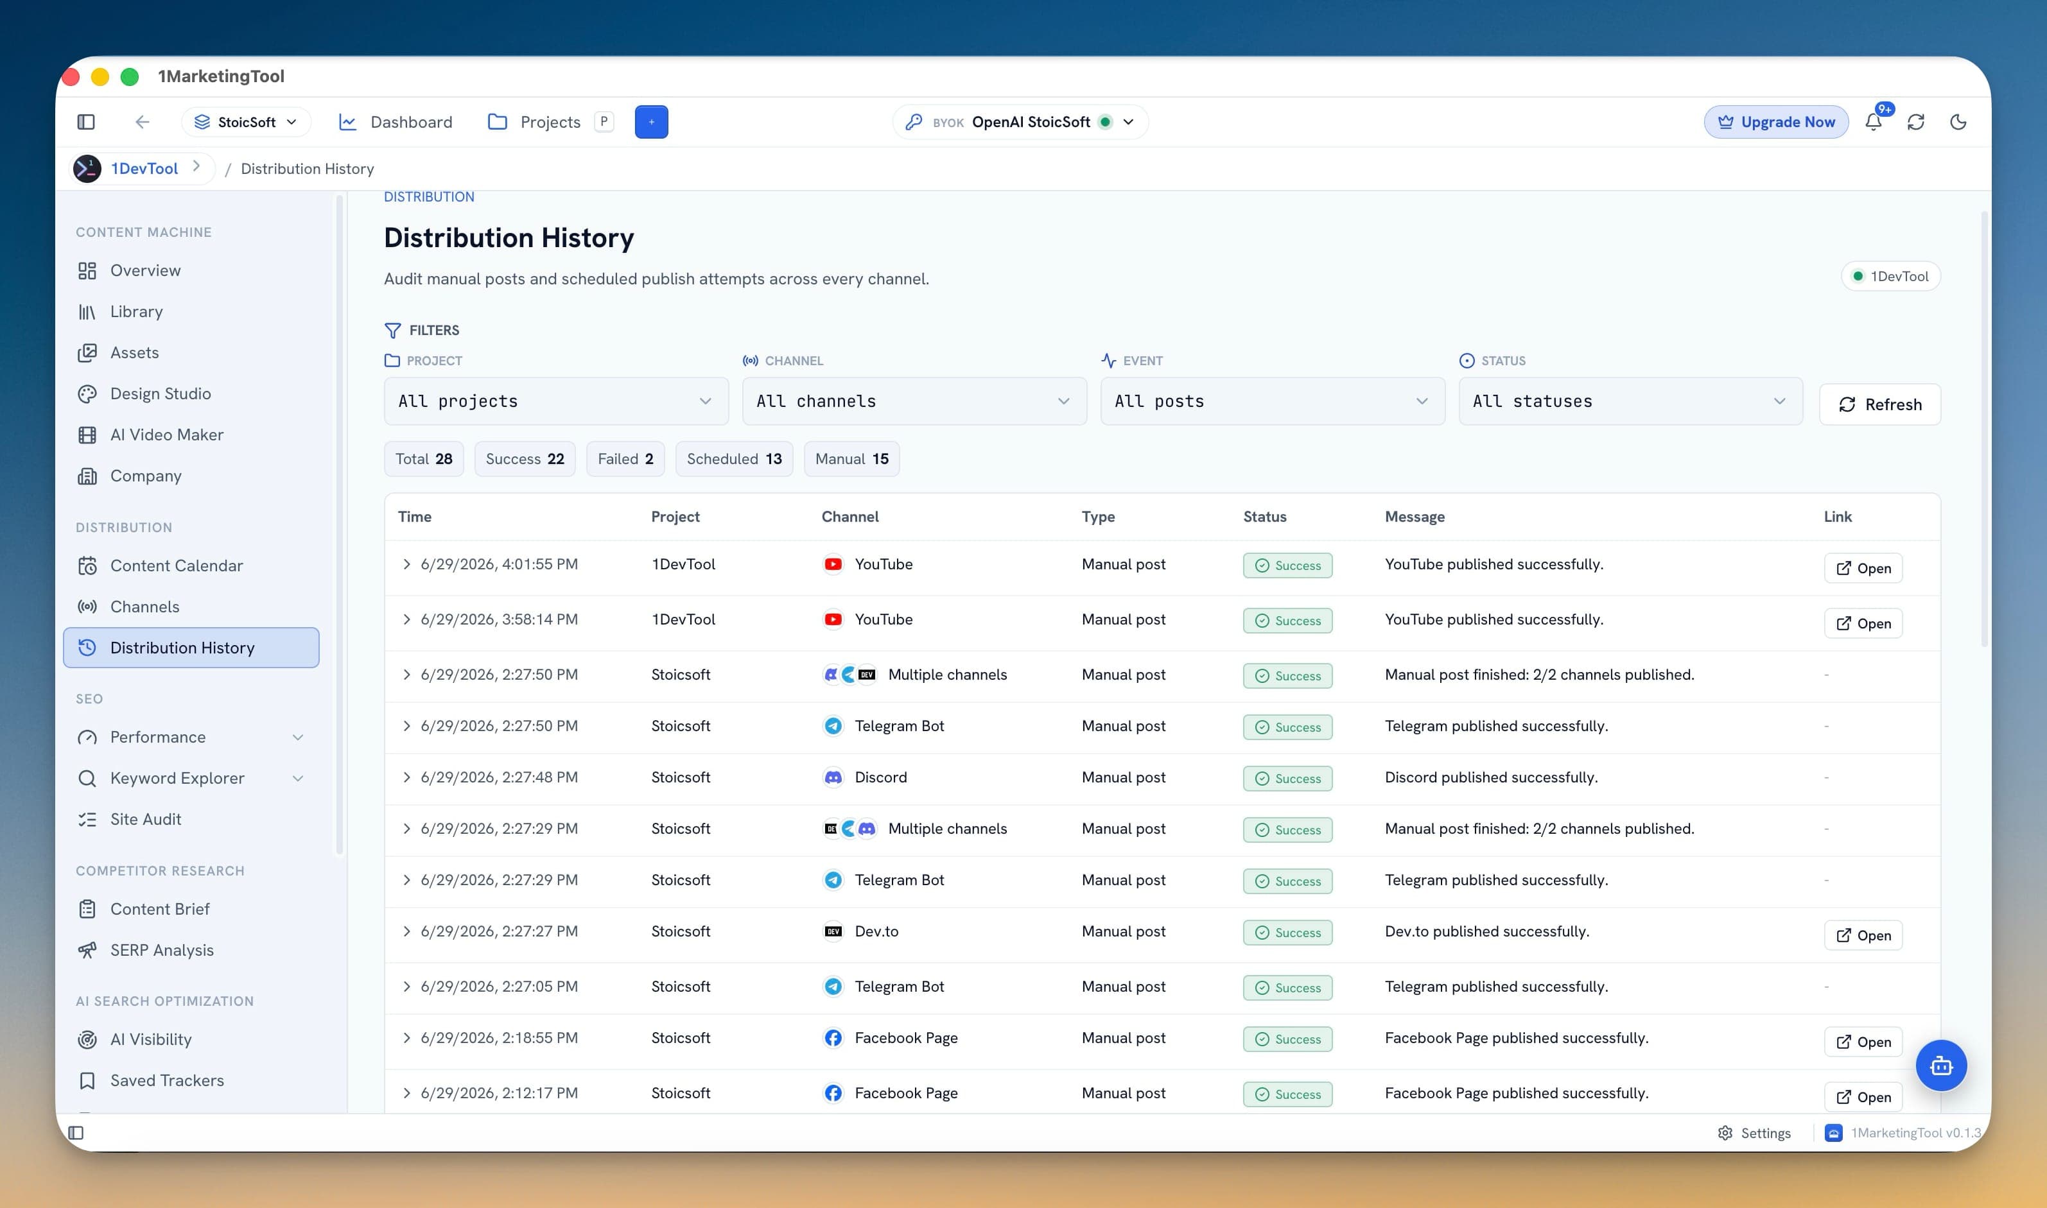Toggle dark mode moon icon
The width and height of the screenshot is (2047, 1208).
[x=1958, y=122]
